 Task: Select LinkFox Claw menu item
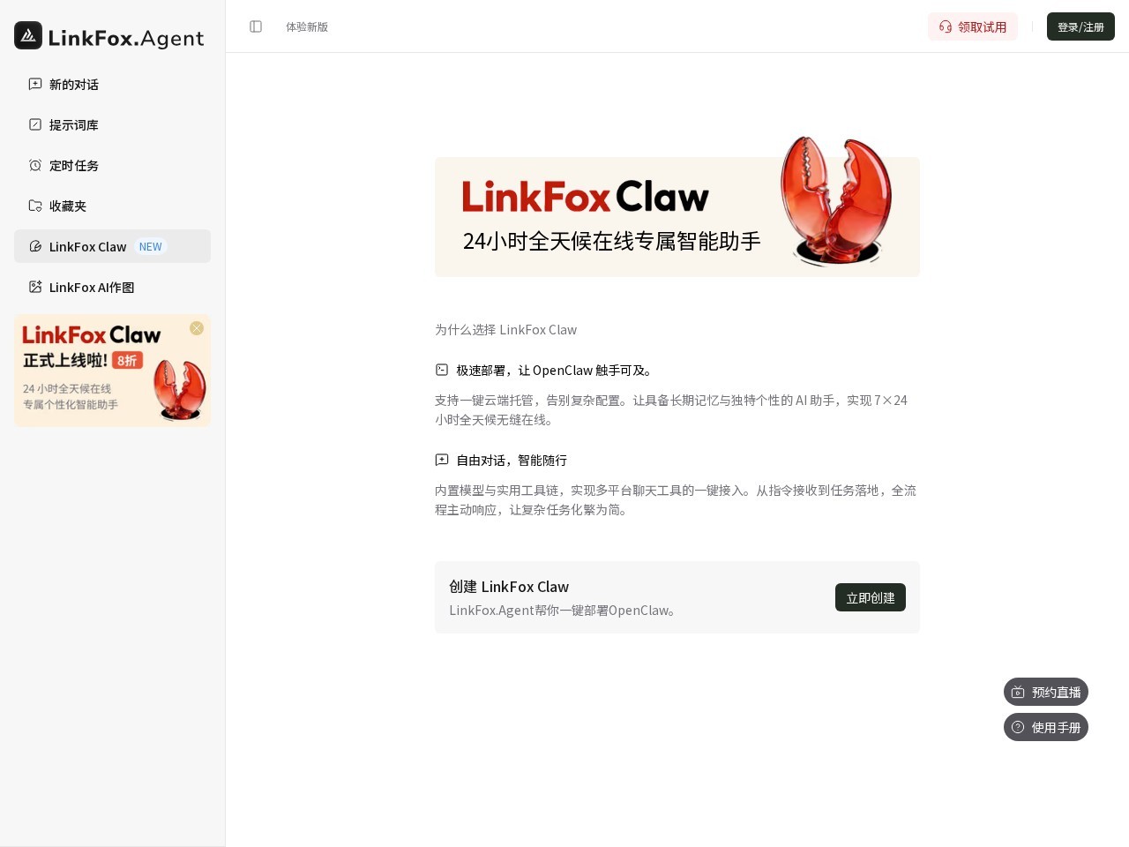coord(112,246)
